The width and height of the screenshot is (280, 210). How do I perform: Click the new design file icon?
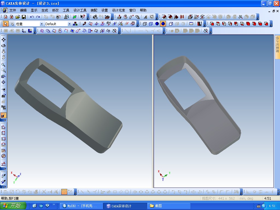pyautogui.click(x=5, y=17)
